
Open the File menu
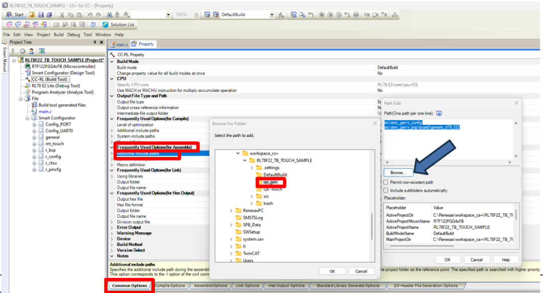point(7,35)
